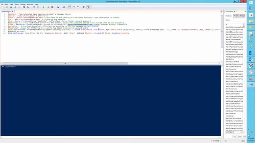Click the Redo arrow icon
Screen dimensions: 255x143
tap(38, 7)
